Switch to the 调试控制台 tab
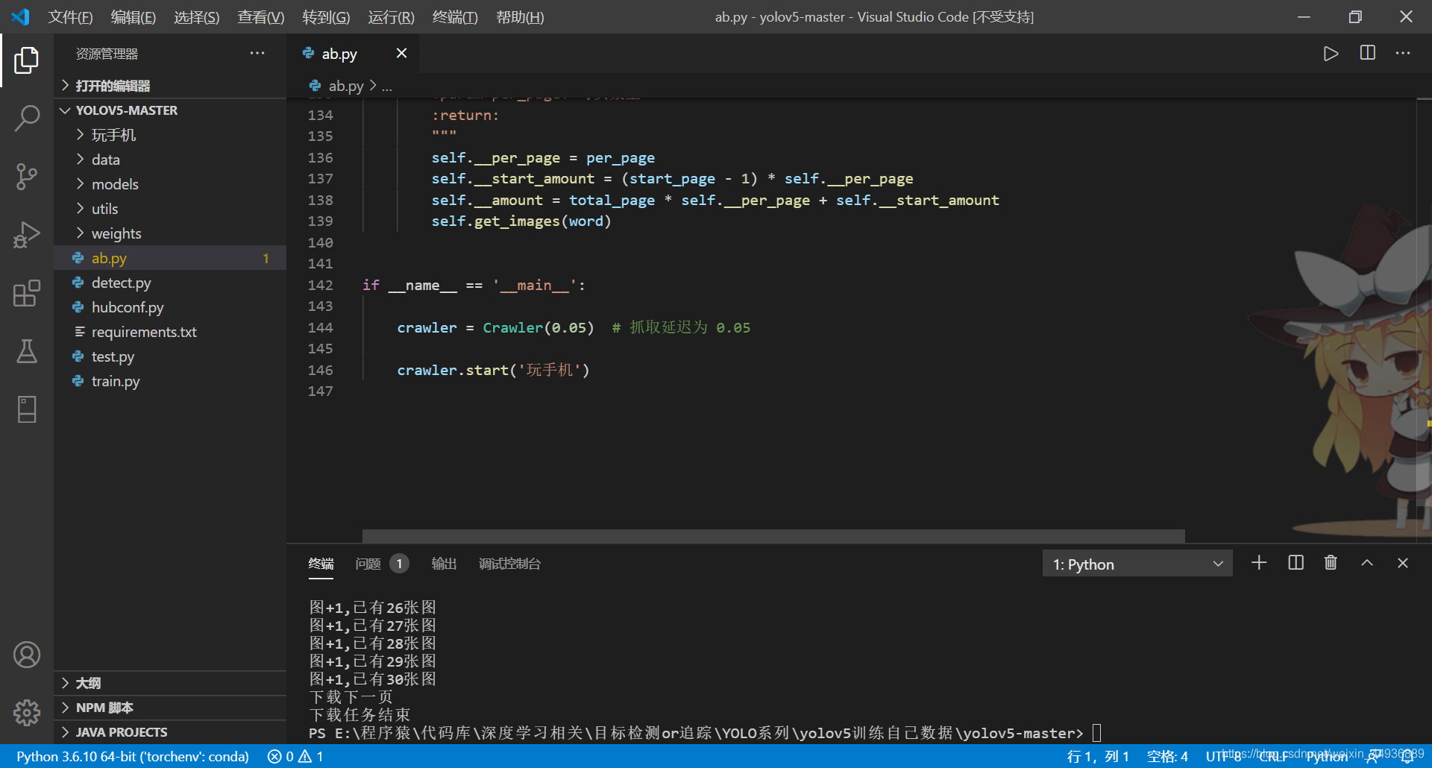The height and width of the screenshot is (768, 1432). 509,564
